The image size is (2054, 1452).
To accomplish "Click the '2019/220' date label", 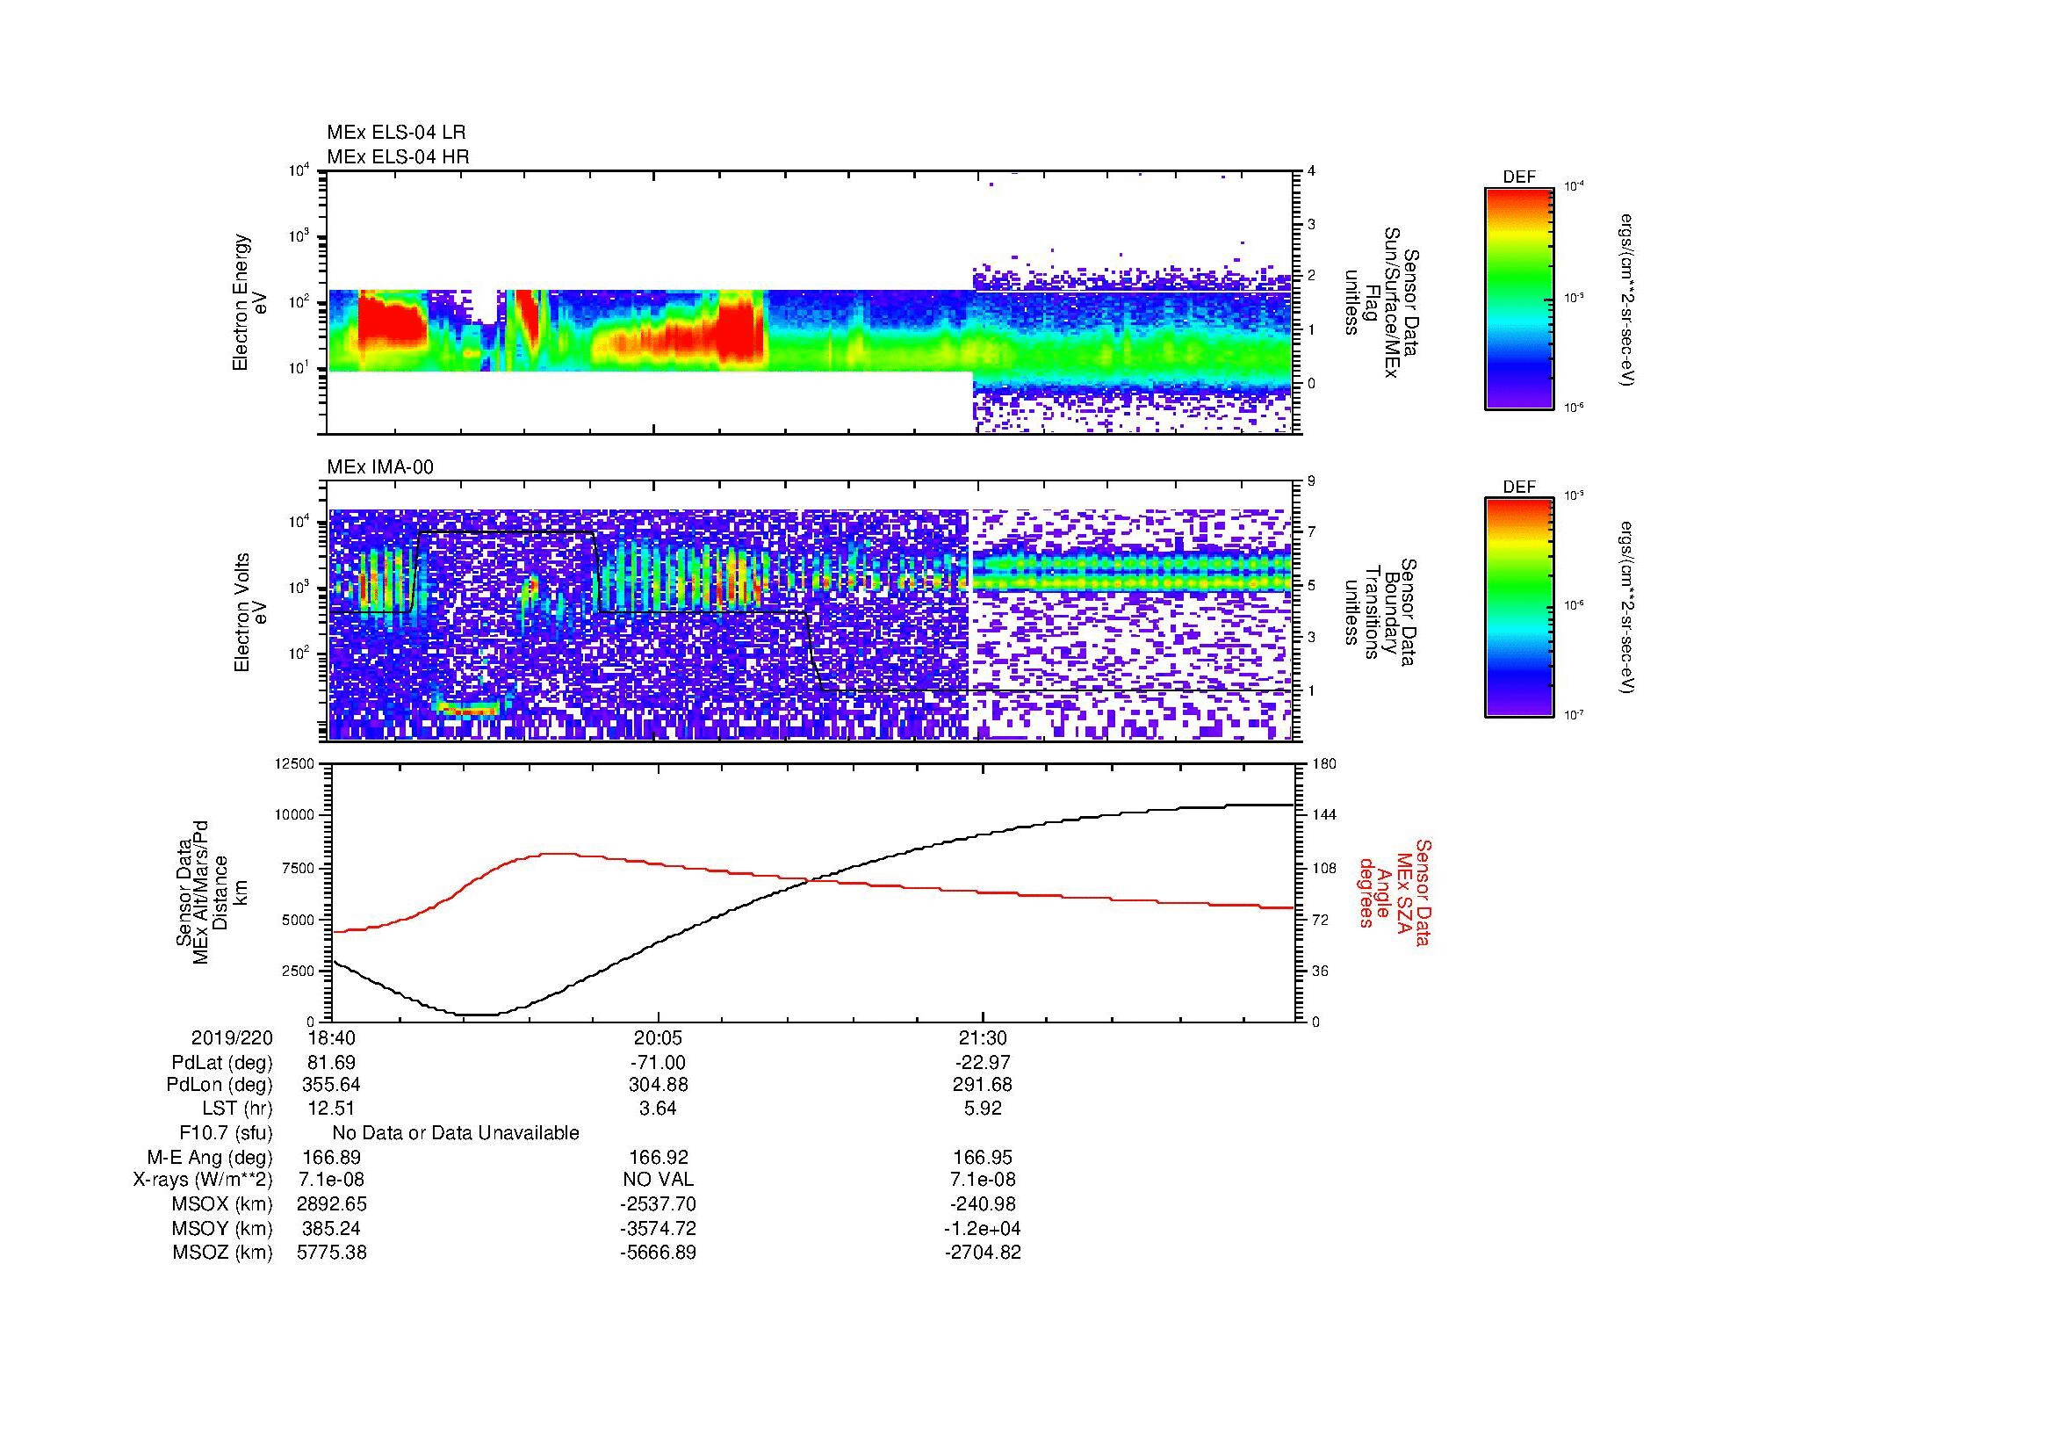I will [x=232, y=1038].
